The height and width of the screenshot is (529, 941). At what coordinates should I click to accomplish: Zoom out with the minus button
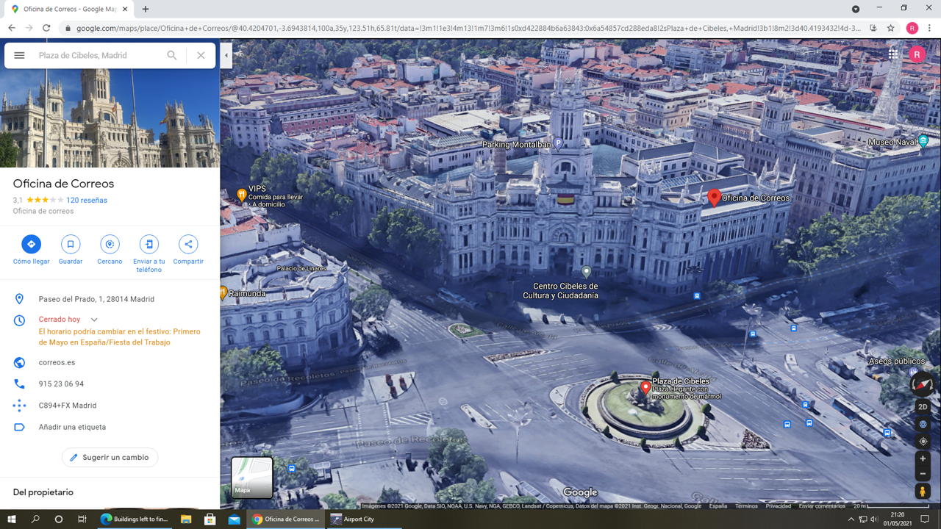[x=923, y=474]
